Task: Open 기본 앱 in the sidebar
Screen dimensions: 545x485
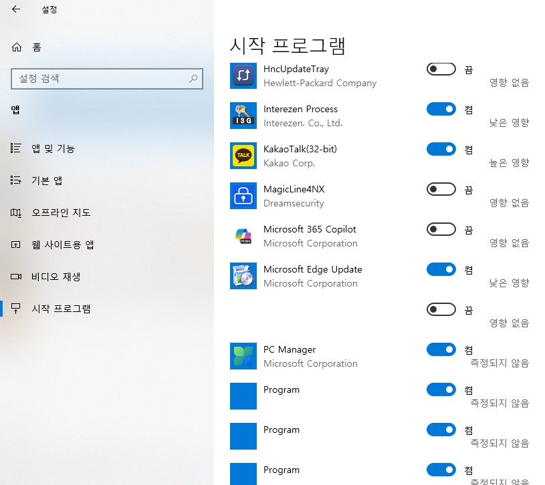Action: (x=43, y=180)
